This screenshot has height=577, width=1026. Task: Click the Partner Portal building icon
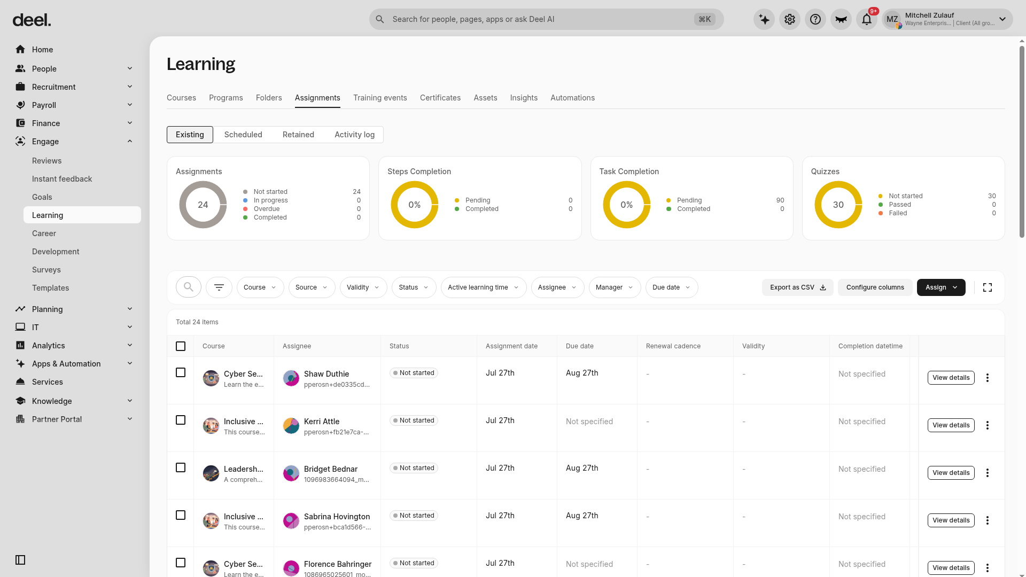pyautogui.click(x=20, y=419)
